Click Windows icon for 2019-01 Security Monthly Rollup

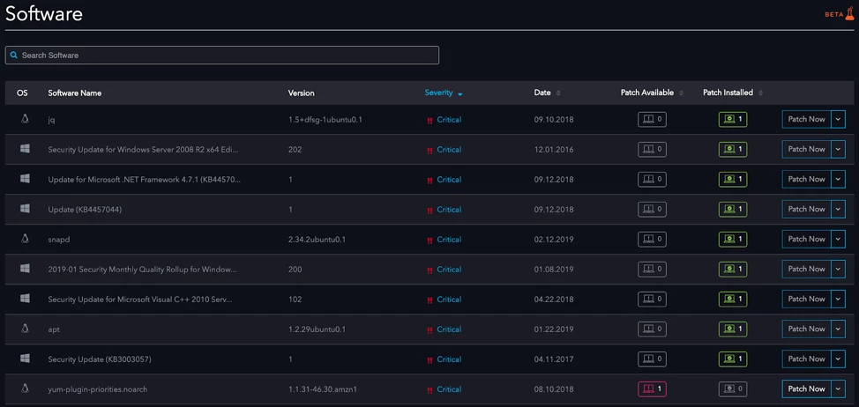pyautogui.click(x=25, y=269)
